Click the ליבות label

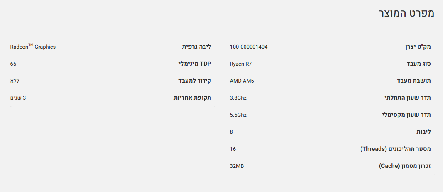(423, 132)
